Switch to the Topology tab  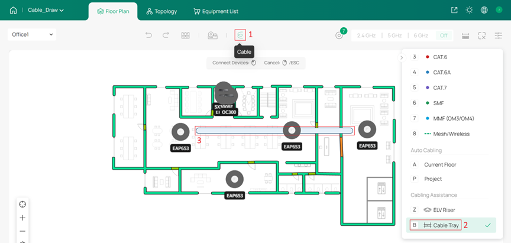tap(161, 11)
